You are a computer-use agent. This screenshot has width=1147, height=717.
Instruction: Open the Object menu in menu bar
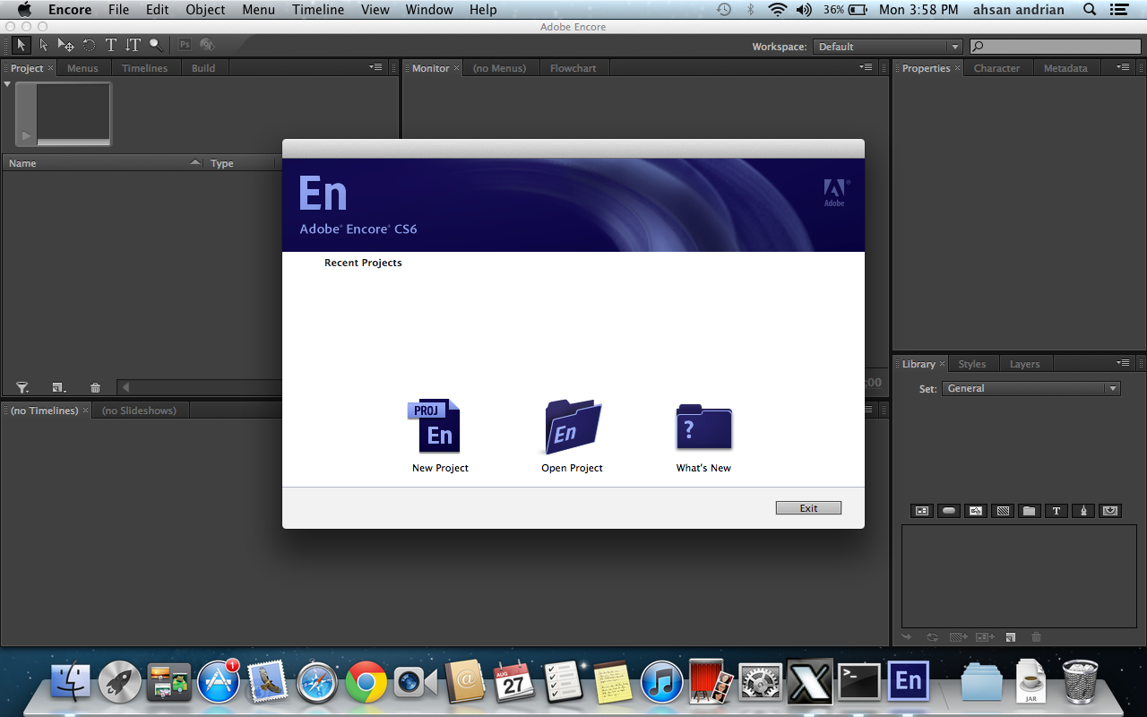pyautogui.click(x=205, y=10)
